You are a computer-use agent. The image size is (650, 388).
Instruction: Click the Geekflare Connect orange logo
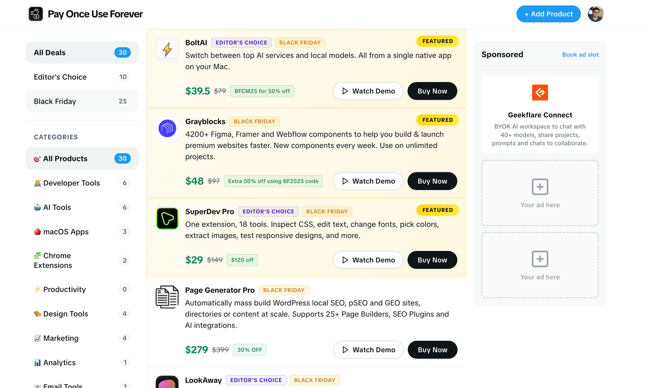point(540,93)
